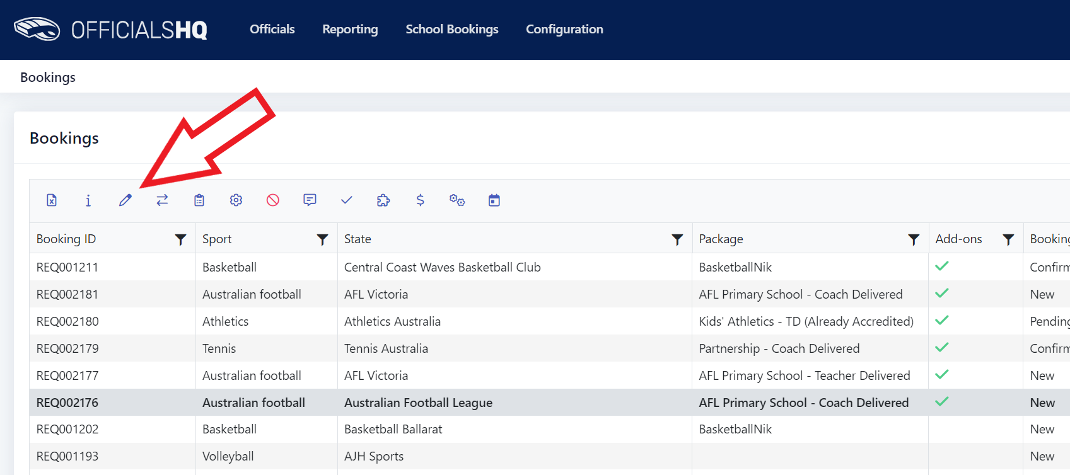1070x475 pixels.
Task: Click the booking info icon
Action: tap(88, 200)
